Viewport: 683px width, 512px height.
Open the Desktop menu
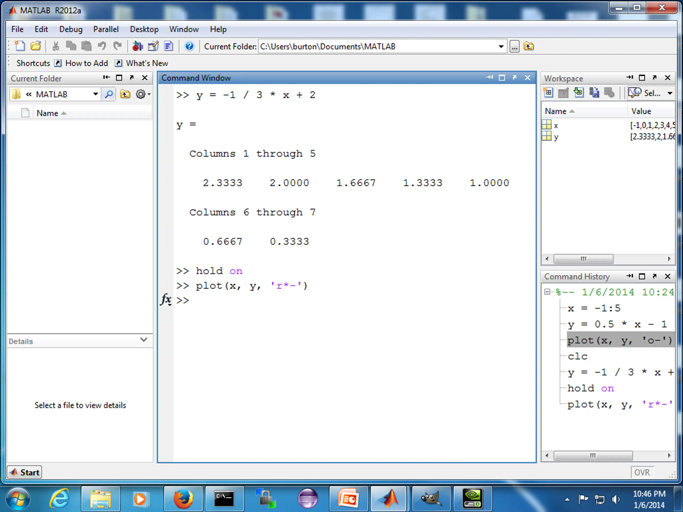pyautogui.click(x=144, y=29)
